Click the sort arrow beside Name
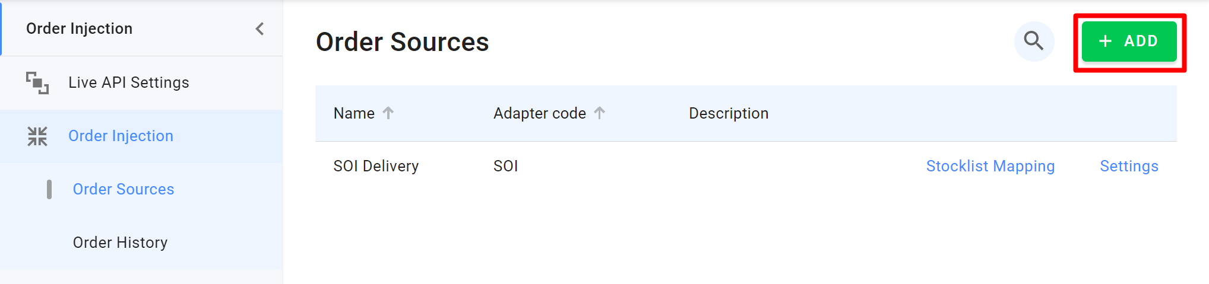 (x=388, y=113)
